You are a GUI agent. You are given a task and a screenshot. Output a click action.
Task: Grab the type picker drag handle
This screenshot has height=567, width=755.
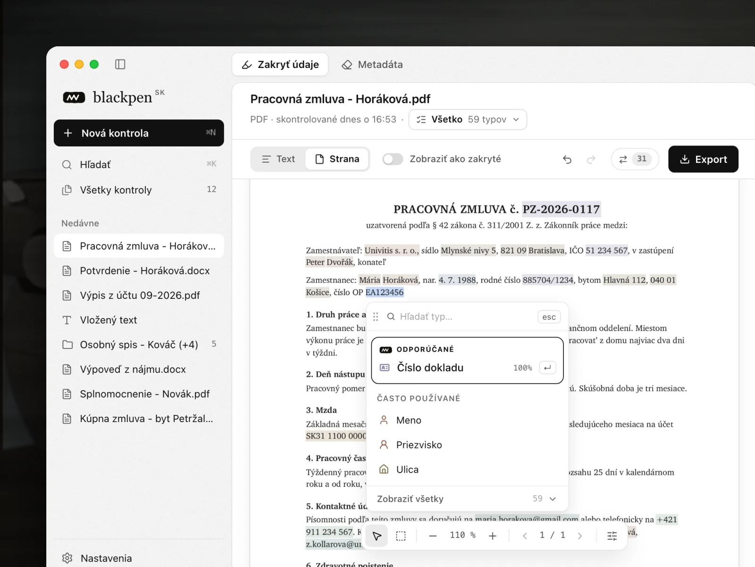pyautogui.click(x=376, y=317)
